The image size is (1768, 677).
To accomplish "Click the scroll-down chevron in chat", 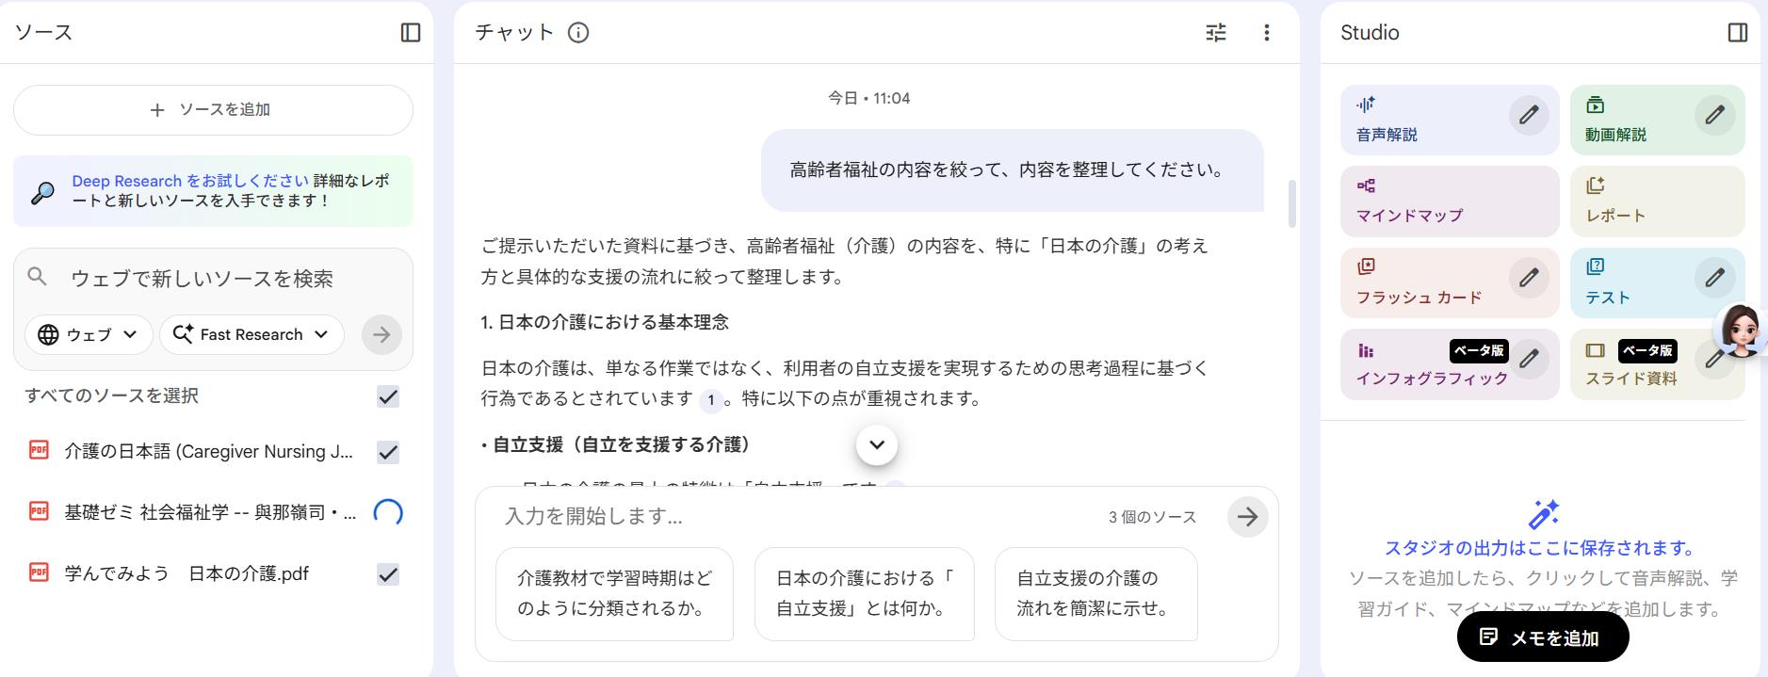I will [x=877, y=444].
